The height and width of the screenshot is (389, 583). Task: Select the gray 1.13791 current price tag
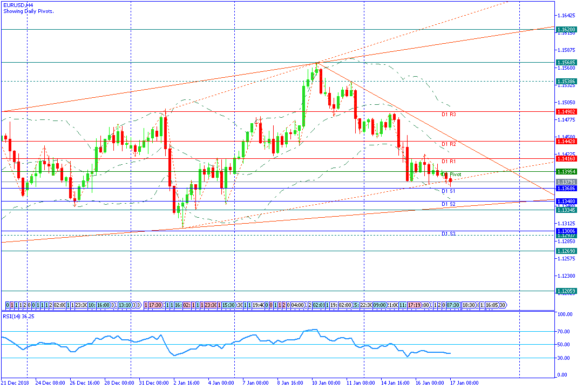pyautogui.click(x=566, y=182)
